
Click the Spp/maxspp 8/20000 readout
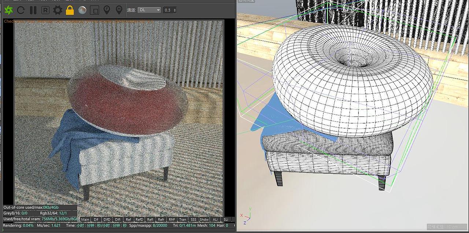(148, 225)
